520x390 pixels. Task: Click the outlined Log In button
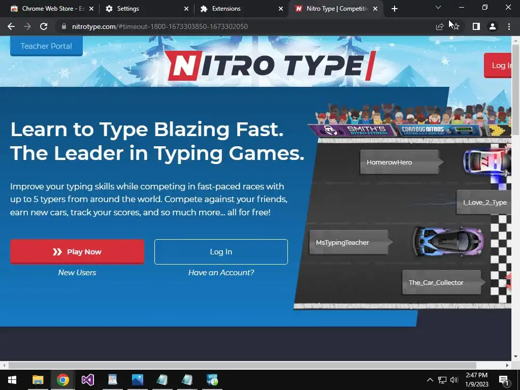pyautogui.click(x=221, y=252)
